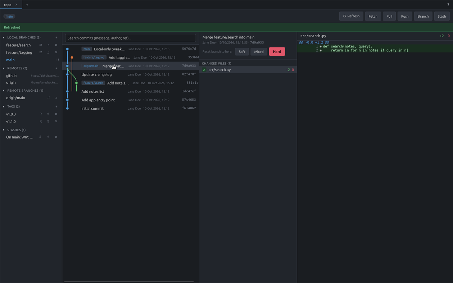Select changed file src/search.py
Screen dimensions: 453x283
tap(248, 70)
